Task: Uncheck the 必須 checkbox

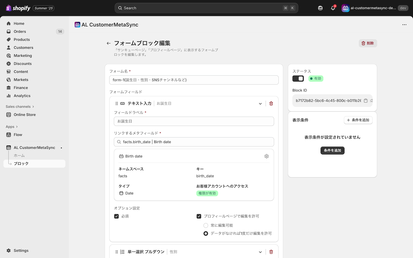Action: pos(116,216)
